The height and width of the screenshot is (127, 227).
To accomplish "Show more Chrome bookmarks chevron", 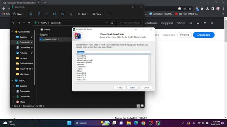I will pos(223,14).
